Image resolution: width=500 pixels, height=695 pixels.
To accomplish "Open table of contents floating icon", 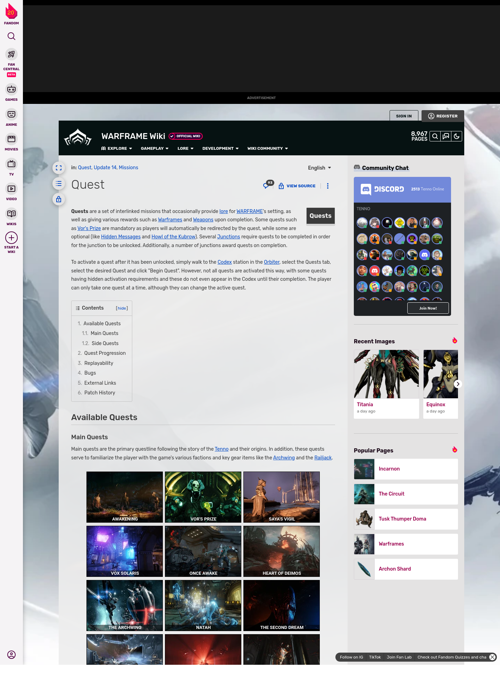I will 59,183.
